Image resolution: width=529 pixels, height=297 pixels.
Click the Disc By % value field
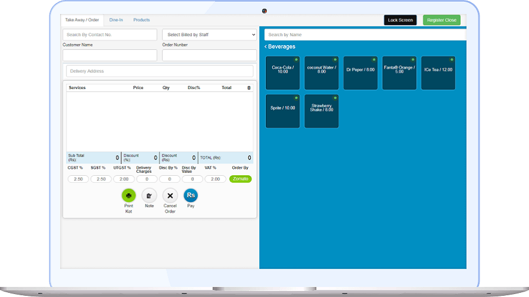(170, 179)
